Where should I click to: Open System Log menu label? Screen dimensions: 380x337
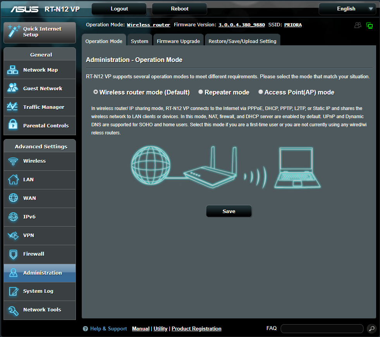coord(38,291)
